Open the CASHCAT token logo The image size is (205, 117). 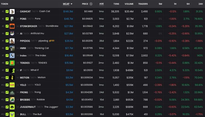tap(12, 11)
